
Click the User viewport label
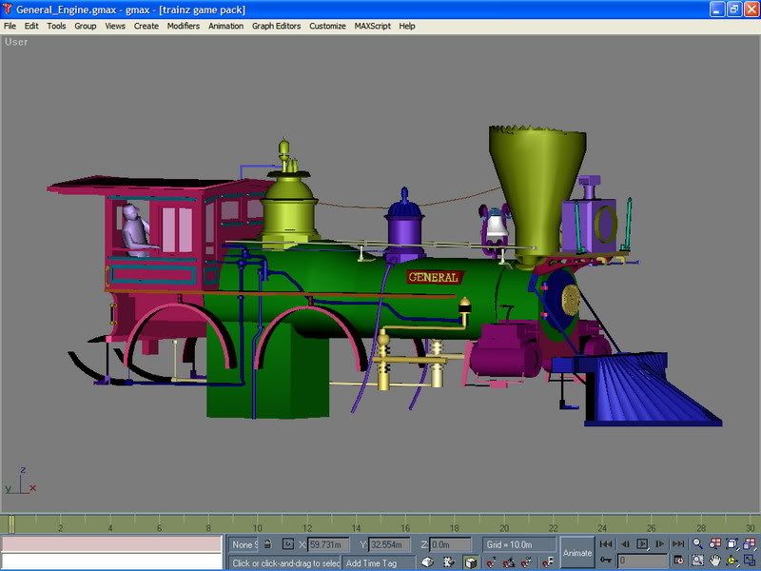click(16, 42)
